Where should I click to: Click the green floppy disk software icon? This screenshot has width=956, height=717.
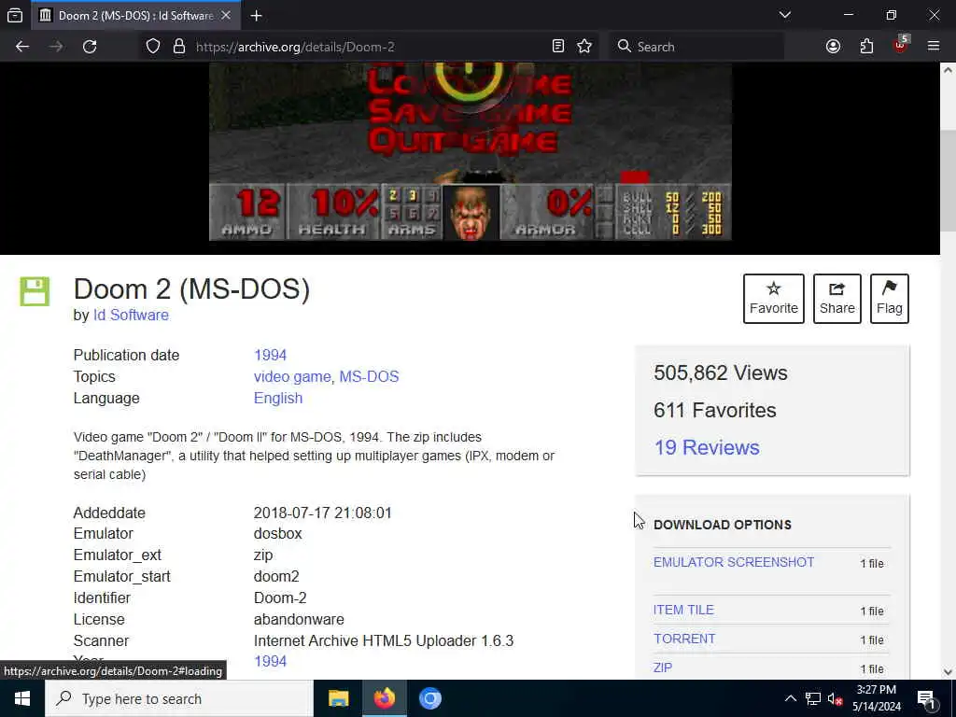pos(35,291)
